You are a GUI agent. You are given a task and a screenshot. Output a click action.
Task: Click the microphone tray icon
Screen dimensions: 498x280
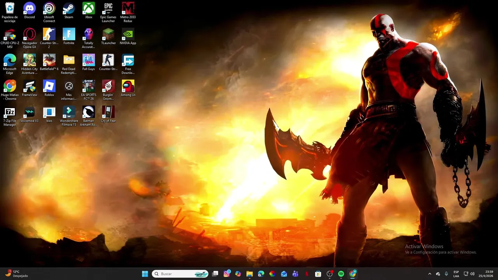pos(446,274)
